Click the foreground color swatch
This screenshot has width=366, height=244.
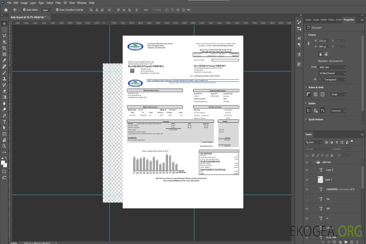tap(3, 163)
